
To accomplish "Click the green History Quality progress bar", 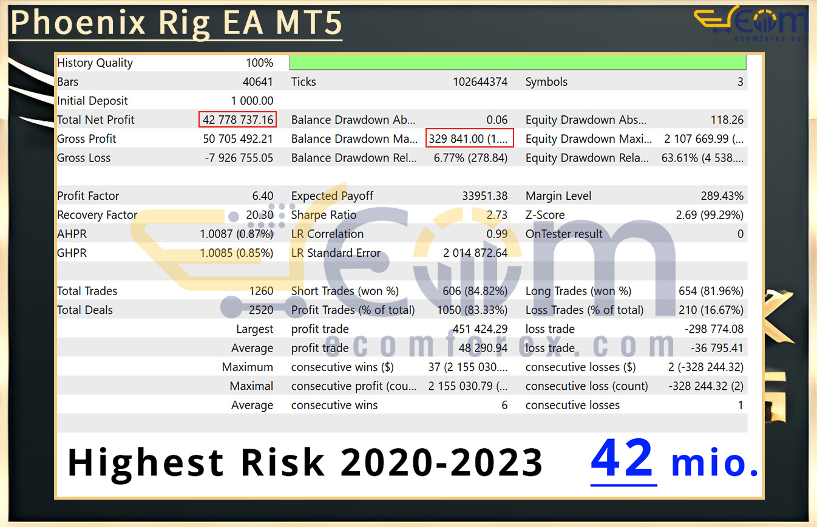I will (x=517, y=63).
